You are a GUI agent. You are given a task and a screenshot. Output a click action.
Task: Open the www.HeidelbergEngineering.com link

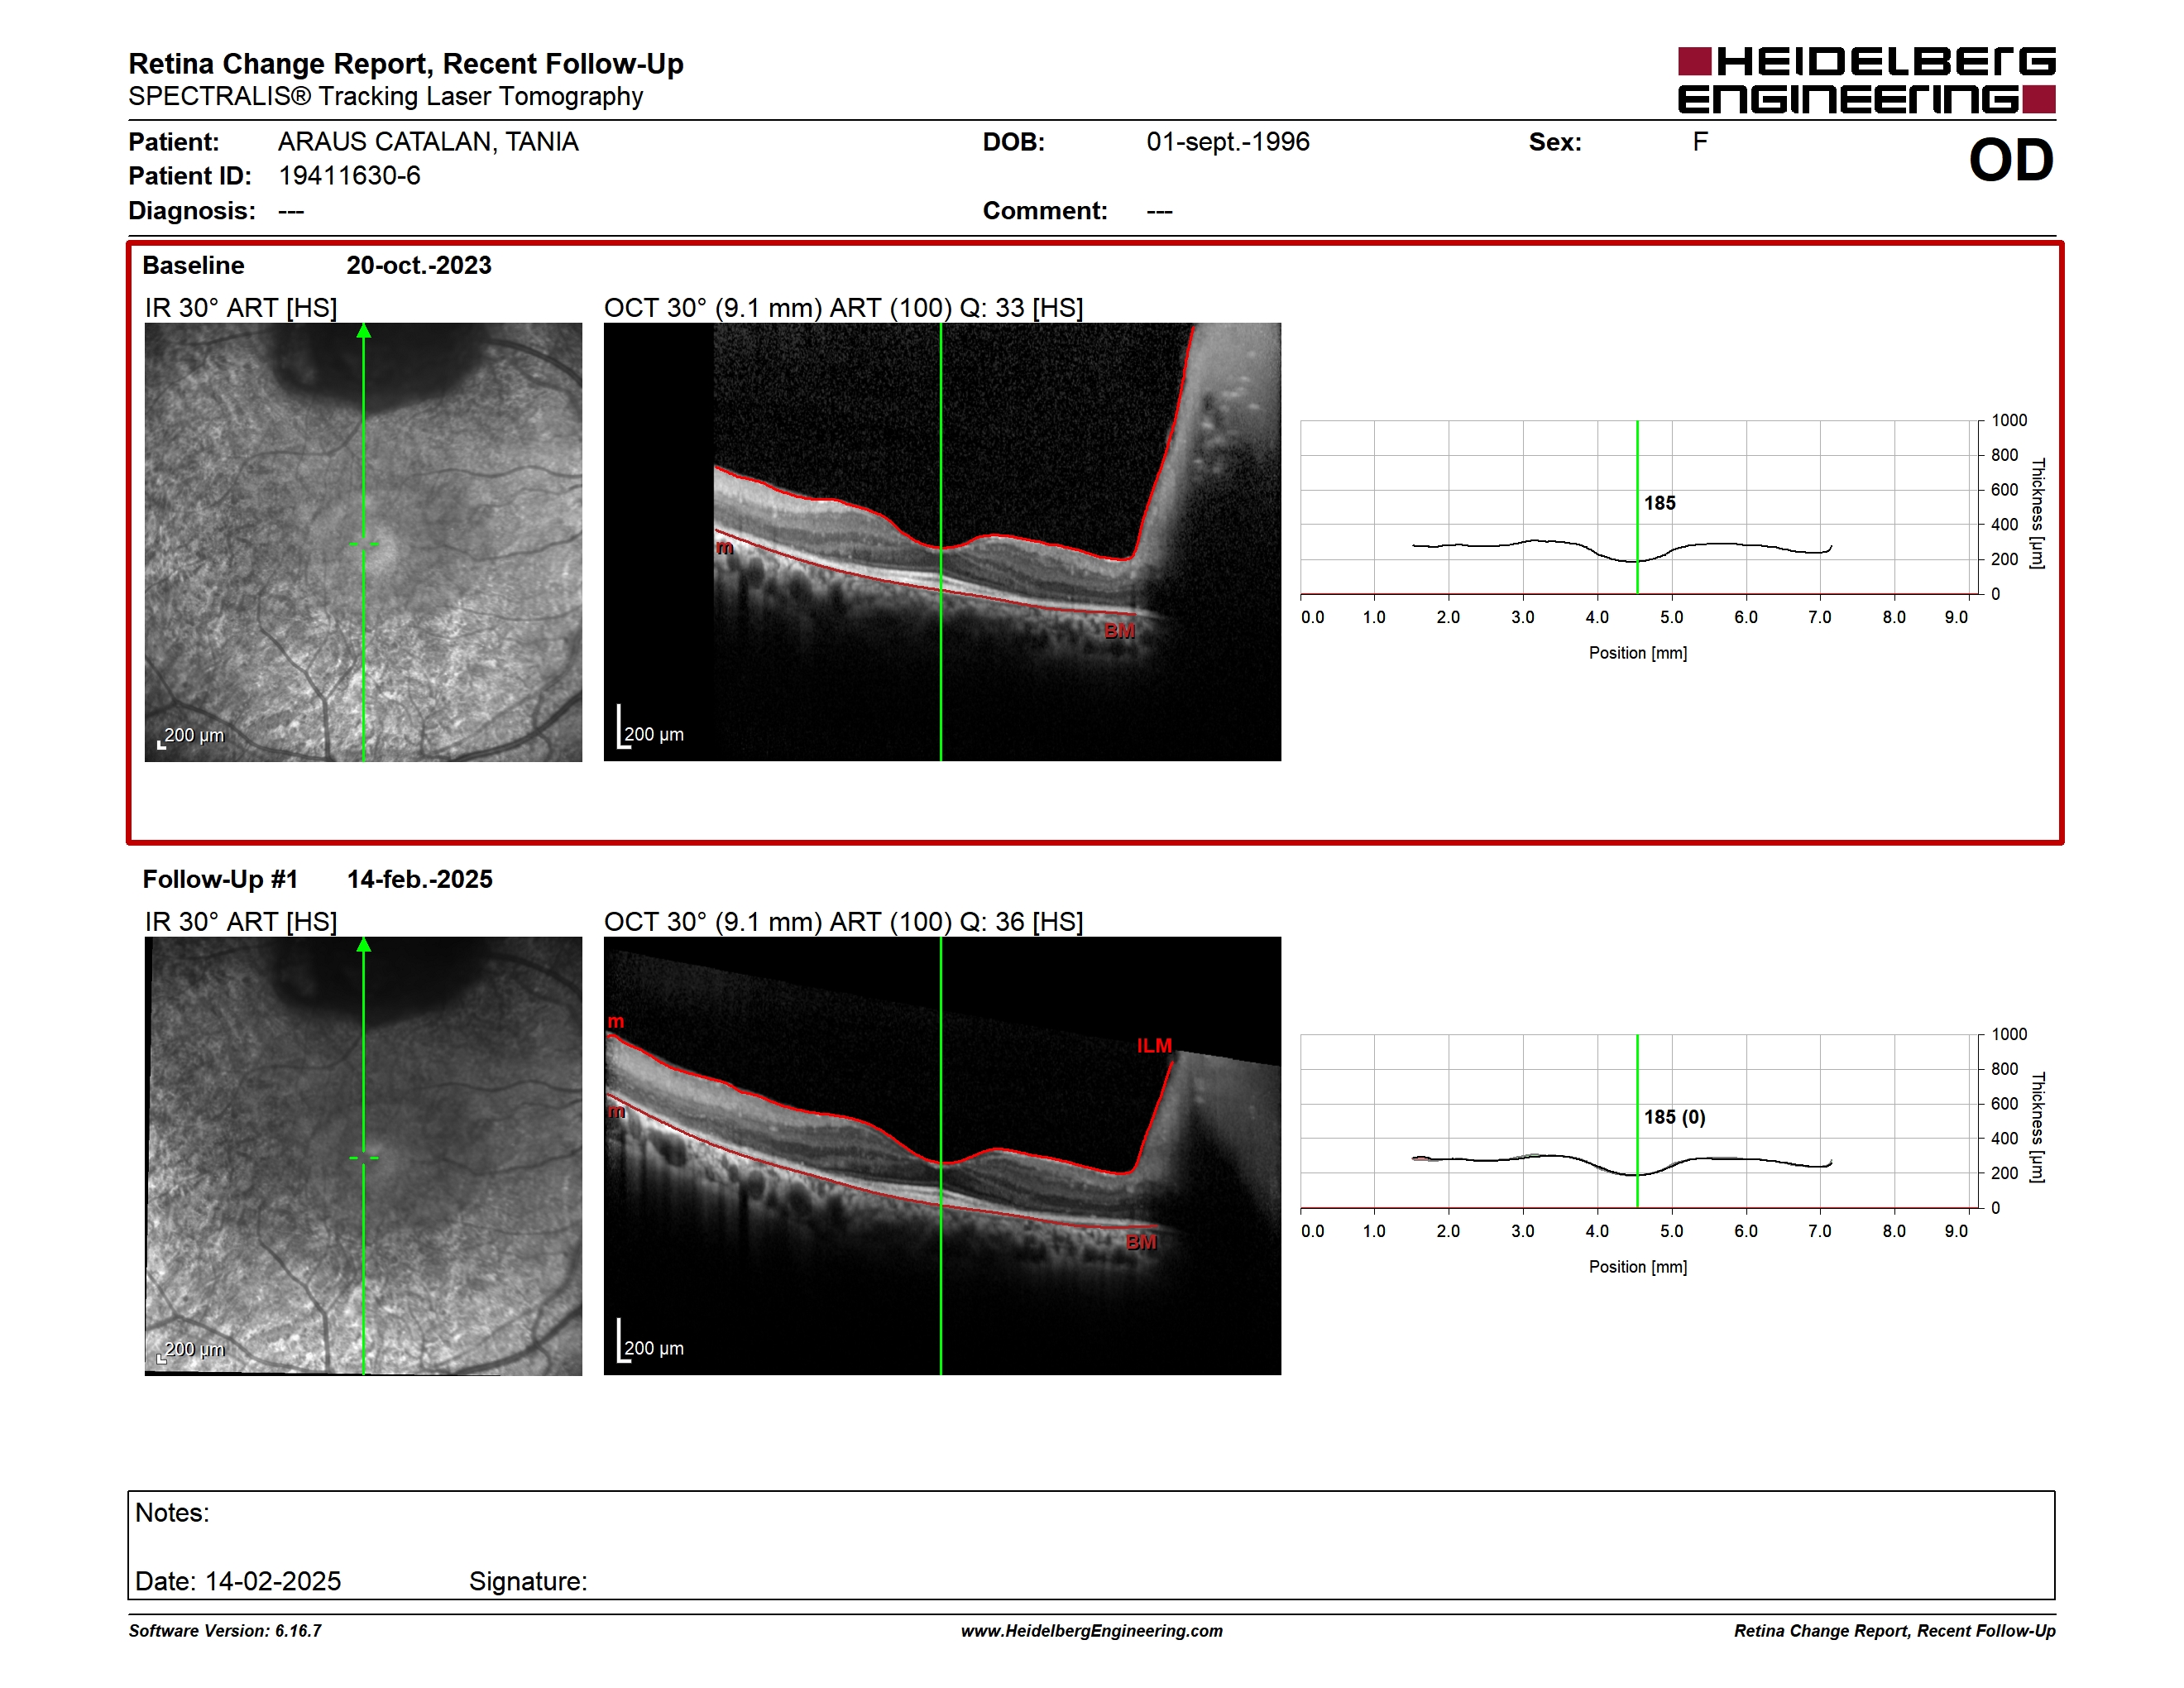tap(1092, 1631)
